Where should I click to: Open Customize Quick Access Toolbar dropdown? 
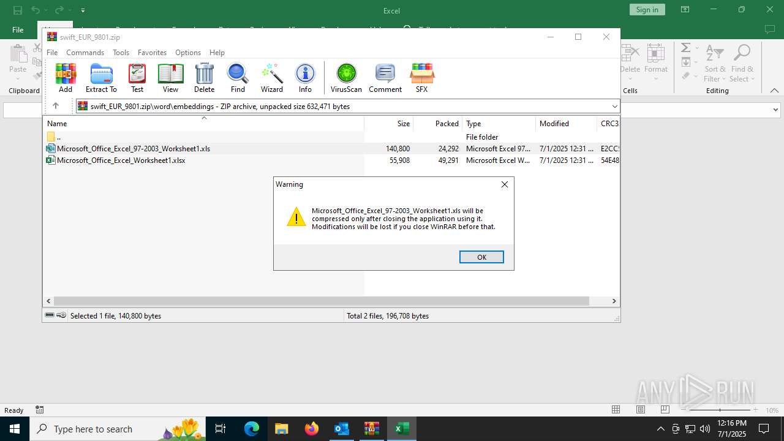[x=83, y=10]
